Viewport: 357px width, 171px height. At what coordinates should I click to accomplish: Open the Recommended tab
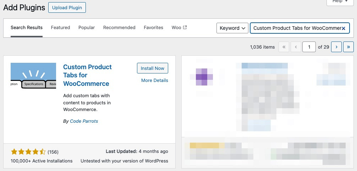pyautogui.click(x=119, y=28)
